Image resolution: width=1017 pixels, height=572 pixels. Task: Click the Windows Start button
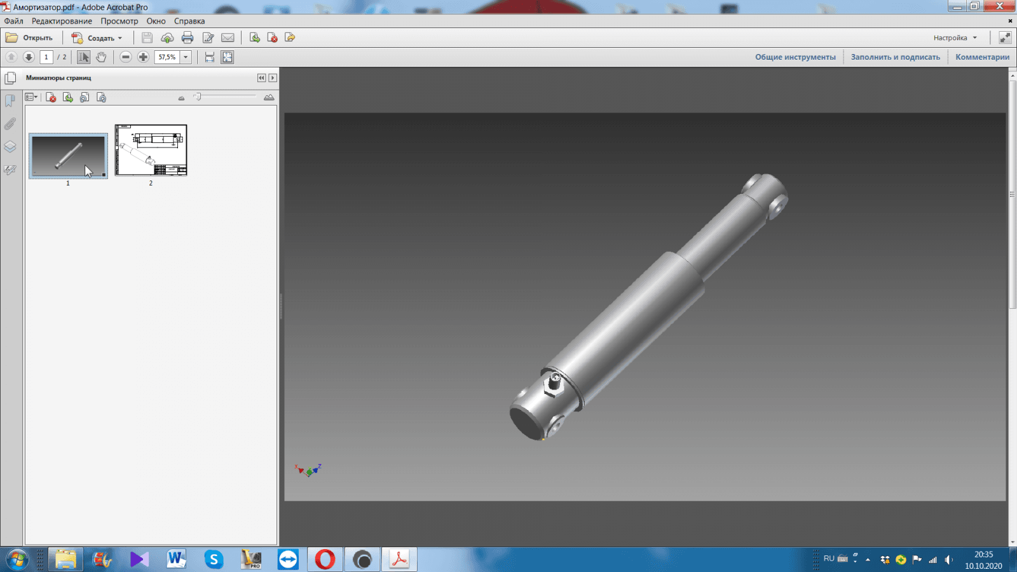(17, 559)
